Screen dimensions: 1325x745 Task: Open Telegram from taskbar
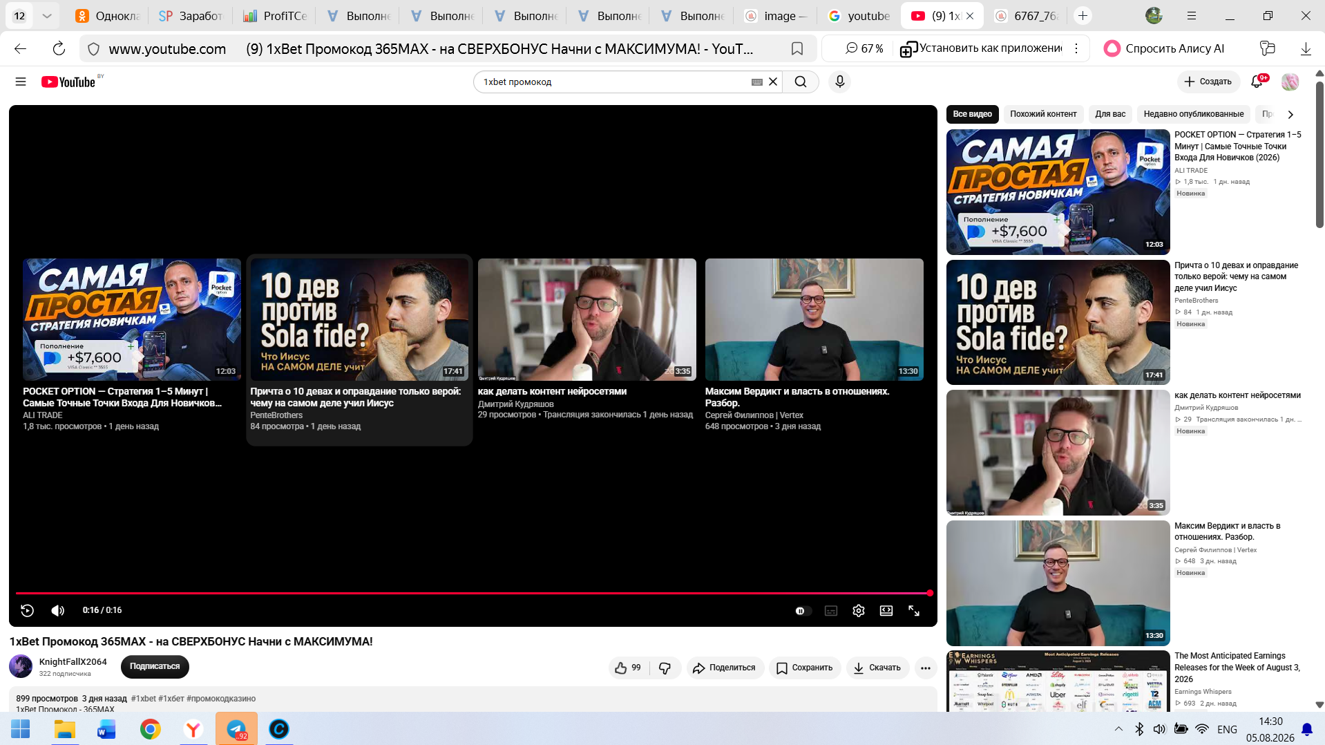(x=236, y=729)
